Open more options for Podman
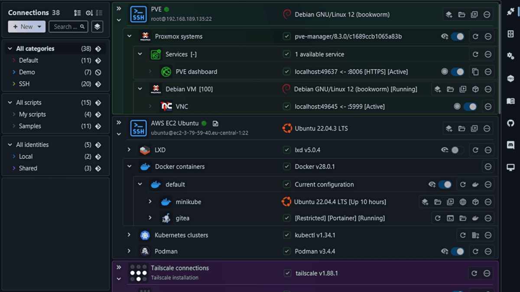 pos(488,251)
